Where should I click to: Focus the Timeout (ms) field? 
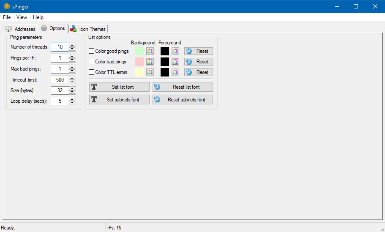tap(60, 80)
